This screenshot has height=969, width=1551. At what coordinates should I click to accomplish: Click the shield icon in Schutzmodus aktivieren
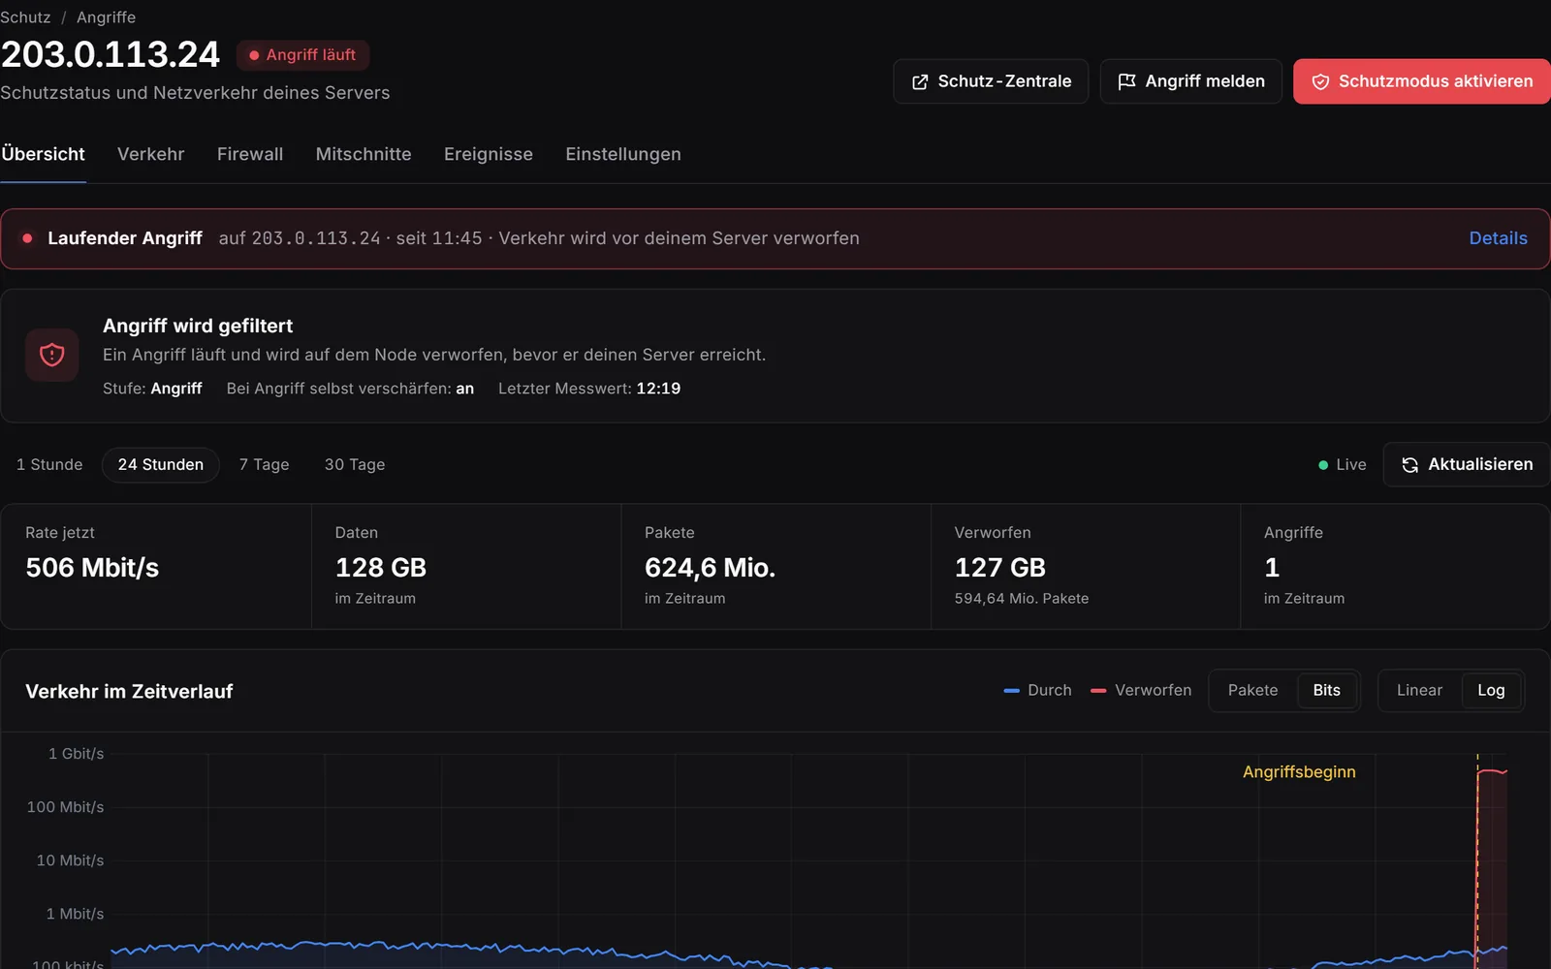pyautogui.click(x=1320, y=82)
